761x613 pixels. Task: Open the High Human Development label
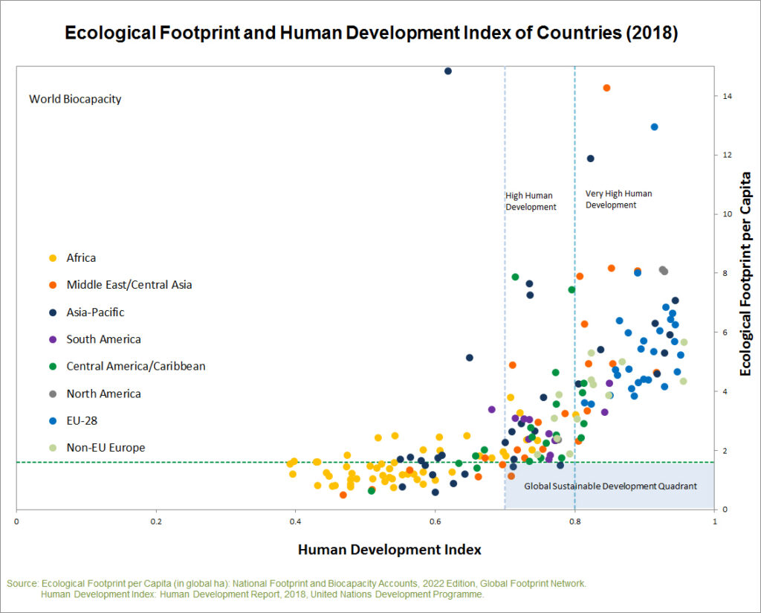[531, 201]
